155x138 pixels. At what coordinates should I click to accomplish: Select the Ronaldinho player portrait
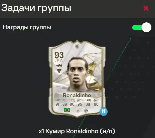click(78, 74)
